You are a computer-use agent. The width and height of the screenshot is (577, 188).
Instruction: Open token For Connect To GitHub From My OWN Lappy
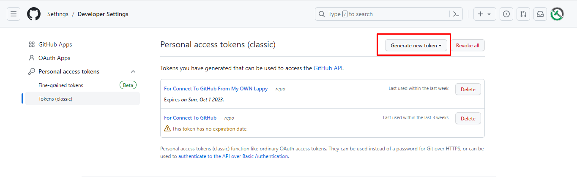click(216, 89)
